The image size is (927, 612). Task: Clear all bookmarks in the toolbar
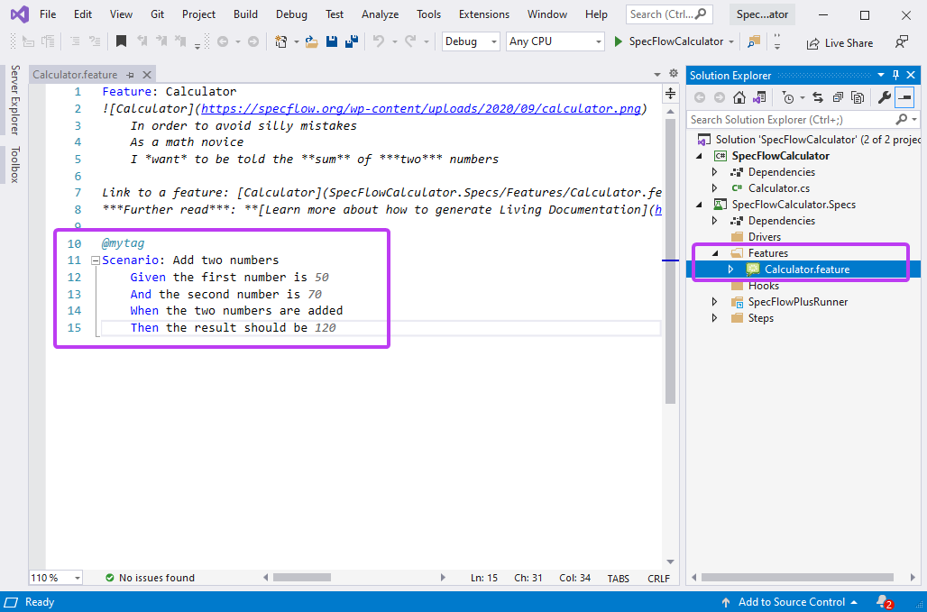[181, 41]
